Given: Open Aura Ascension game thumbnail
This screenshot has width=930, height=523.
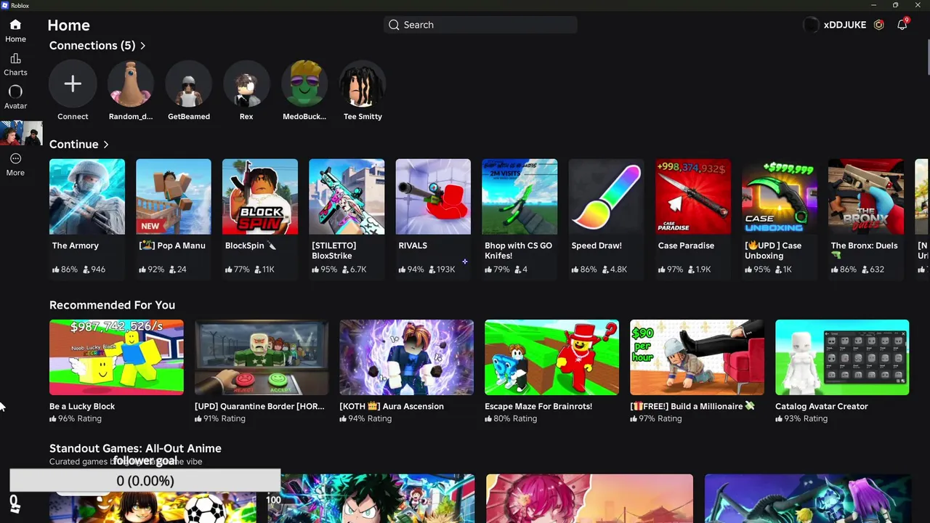Looking at the screenshot, I should (407, 357).
